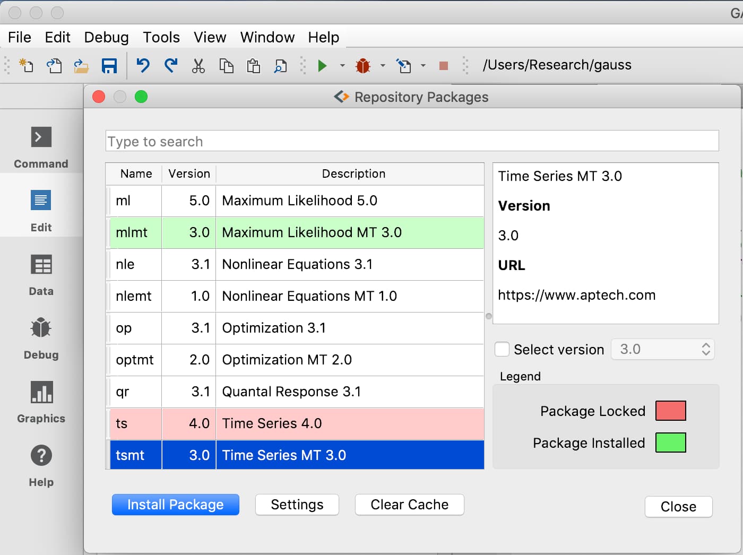Click the Save file toolbar icon

(109, 66)
